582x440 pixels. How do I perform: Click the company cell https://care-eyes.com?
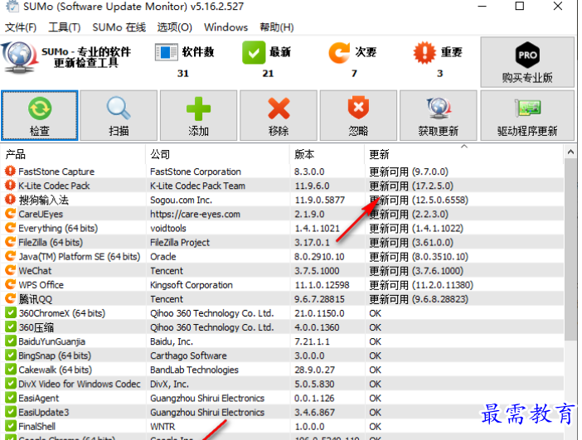coord(195,214)
